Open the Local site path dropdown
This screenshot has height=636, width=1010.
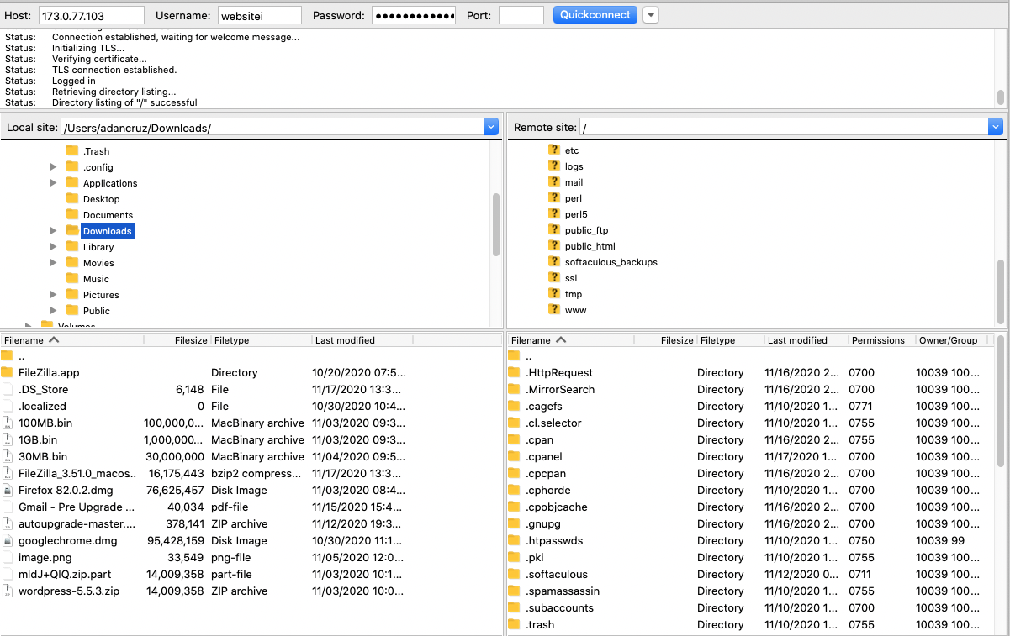click(491, 127)
